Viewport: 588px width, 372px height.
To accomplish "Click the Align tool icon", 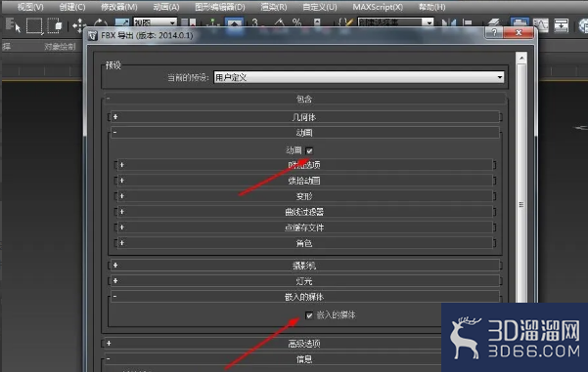I will click(468, 23).
